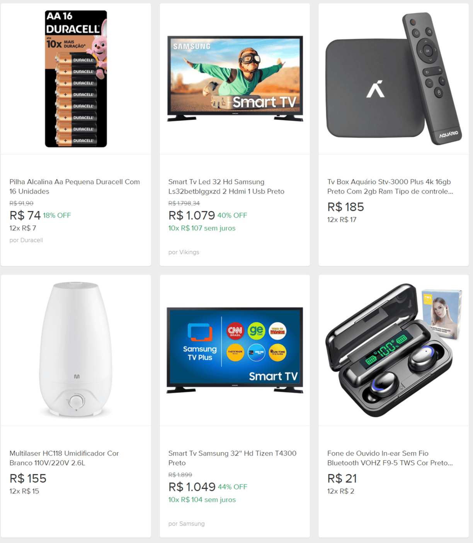The width and height of the screenshot is (473, 543).
Task: Open the Samsung TV Plus Smart TV image
Action: (235, 350)
